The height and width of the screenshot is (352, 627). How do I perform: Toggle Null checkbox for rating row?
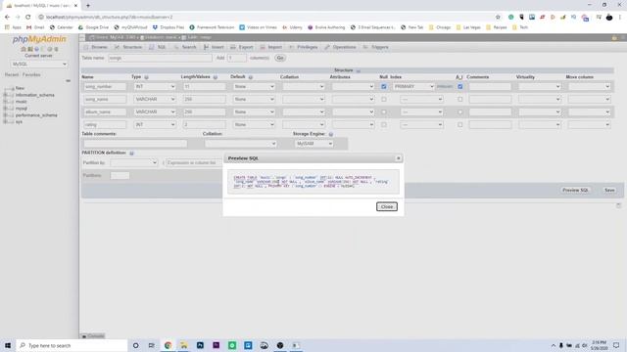384,125
